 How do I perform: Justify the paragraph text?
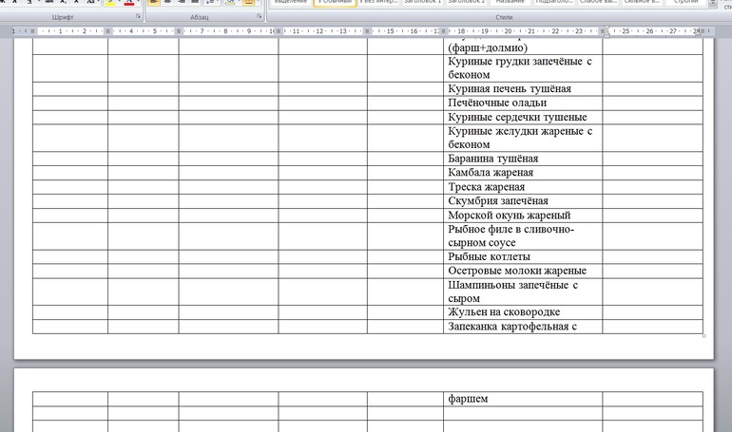pos(196,3)
